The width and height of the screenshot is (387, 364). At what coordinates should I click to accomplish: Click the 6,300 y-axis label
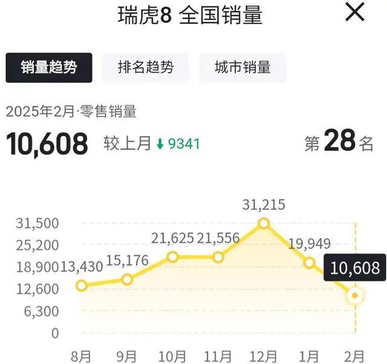(x=41, y=311)
